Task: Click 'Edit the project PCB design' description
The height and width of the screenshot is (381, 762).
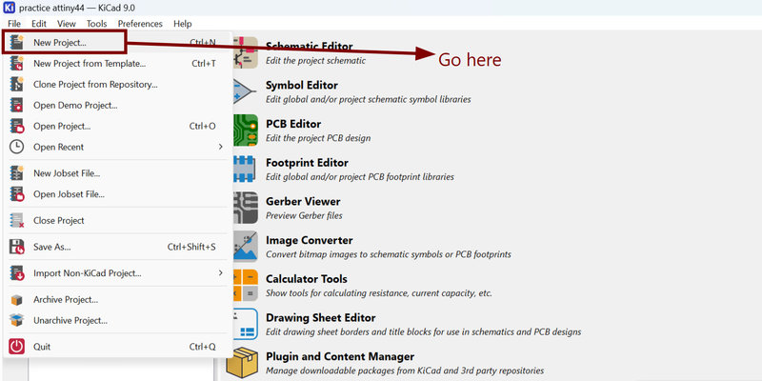Action: coord(318,138)
